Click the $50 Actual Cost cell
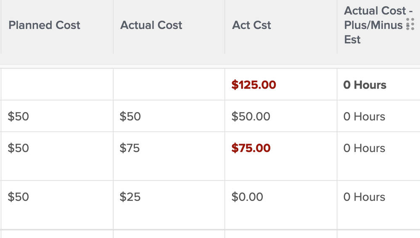Image resolution: width=420 pixels, height=238 pixels. [129, 116]
